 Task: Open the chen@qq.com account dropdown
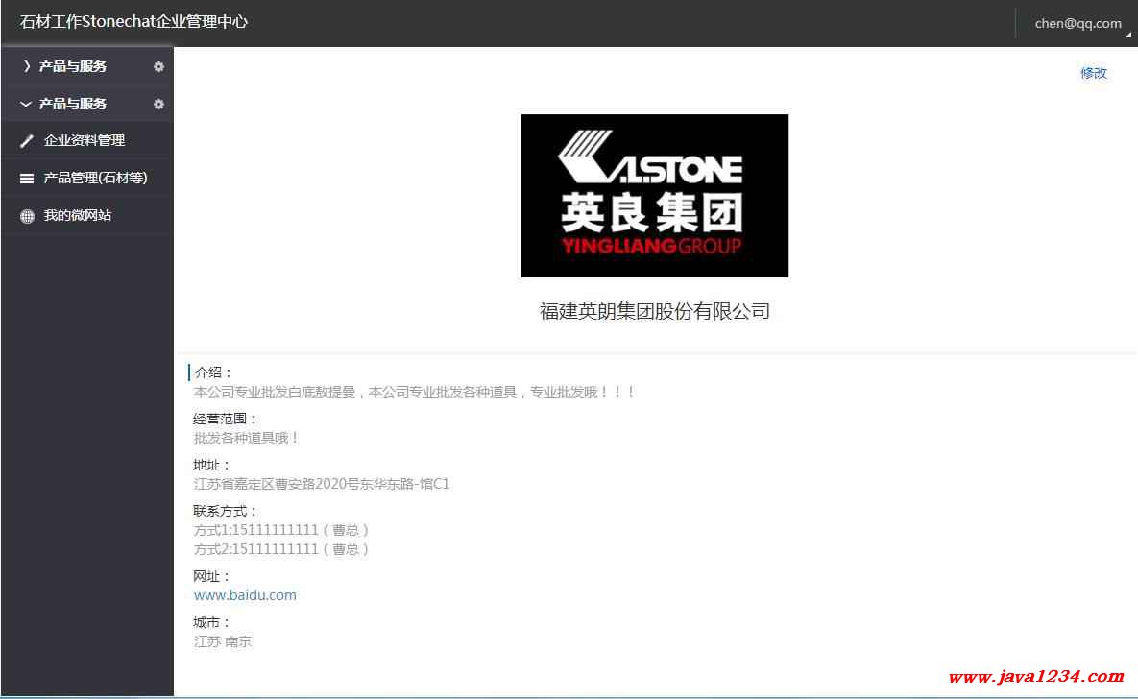tap(1077, 23)
